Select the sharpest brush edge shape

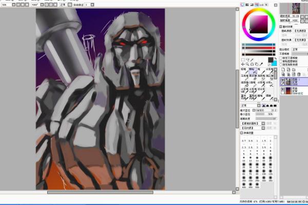tap(264, 106)
